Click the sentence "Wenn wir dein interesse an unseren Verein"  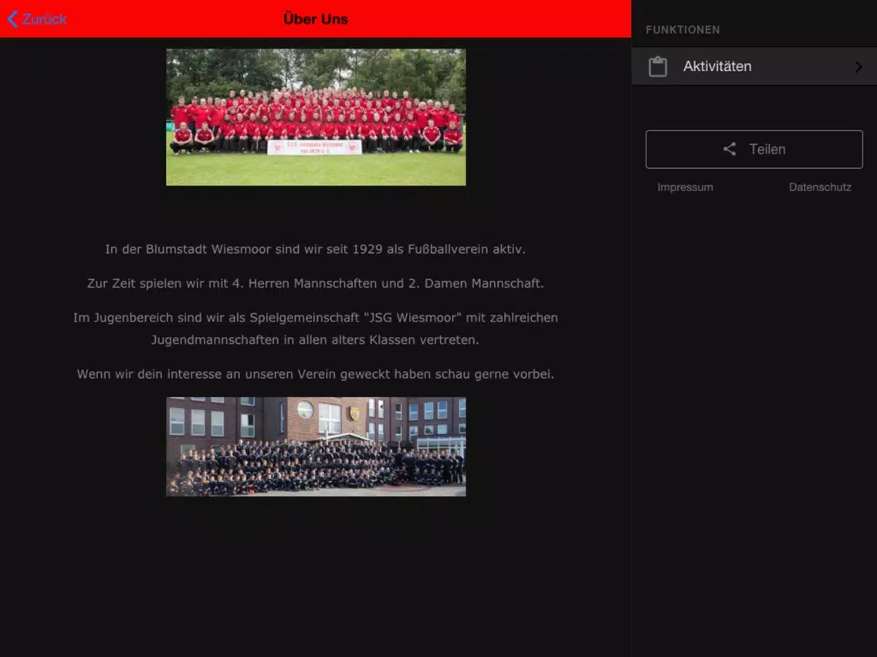207,374
